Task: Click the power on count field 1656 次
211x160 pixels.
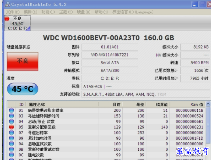Action: click(195, 70)
